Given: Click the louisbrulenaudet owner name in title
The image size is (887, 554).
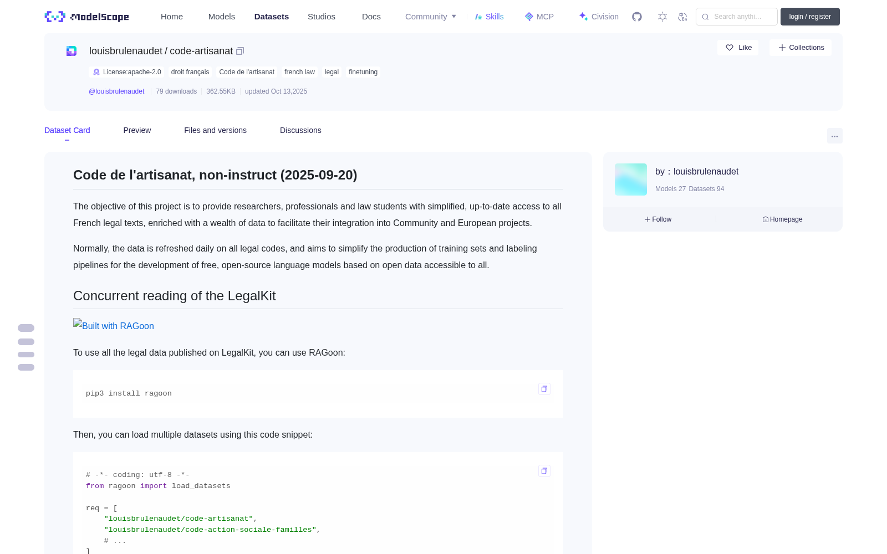Looking at the screenshot, I should [126, 51].
